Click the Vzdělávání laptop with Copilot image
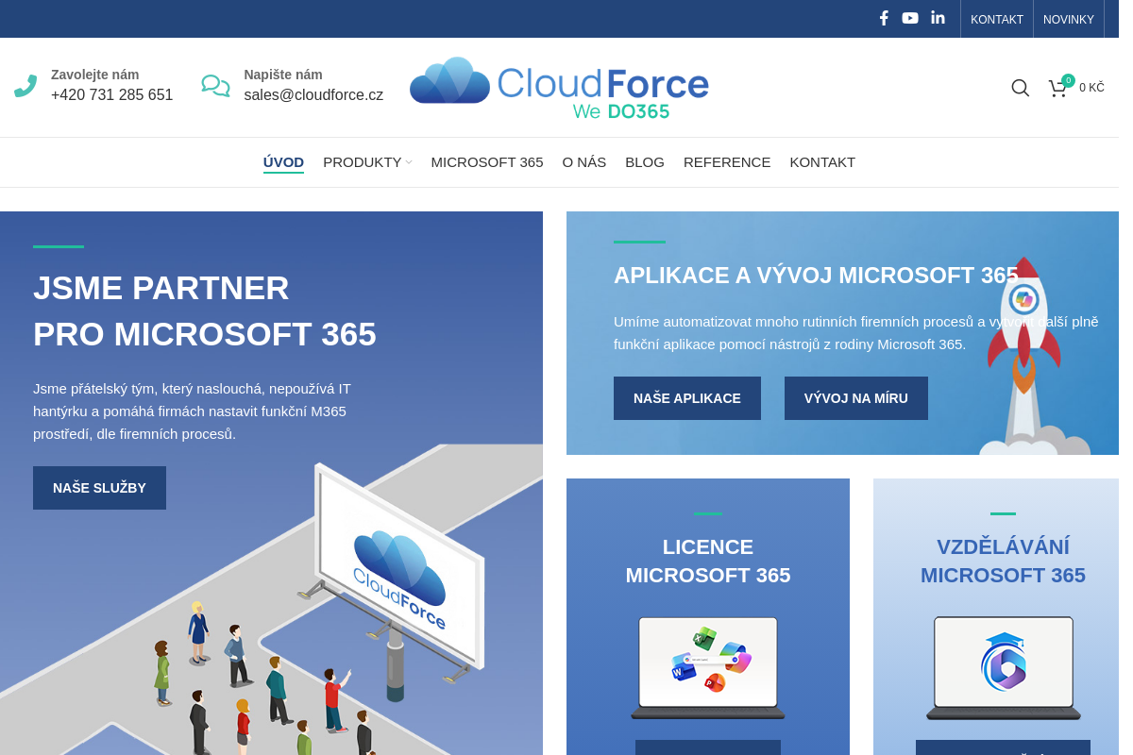 [1004, 668]
